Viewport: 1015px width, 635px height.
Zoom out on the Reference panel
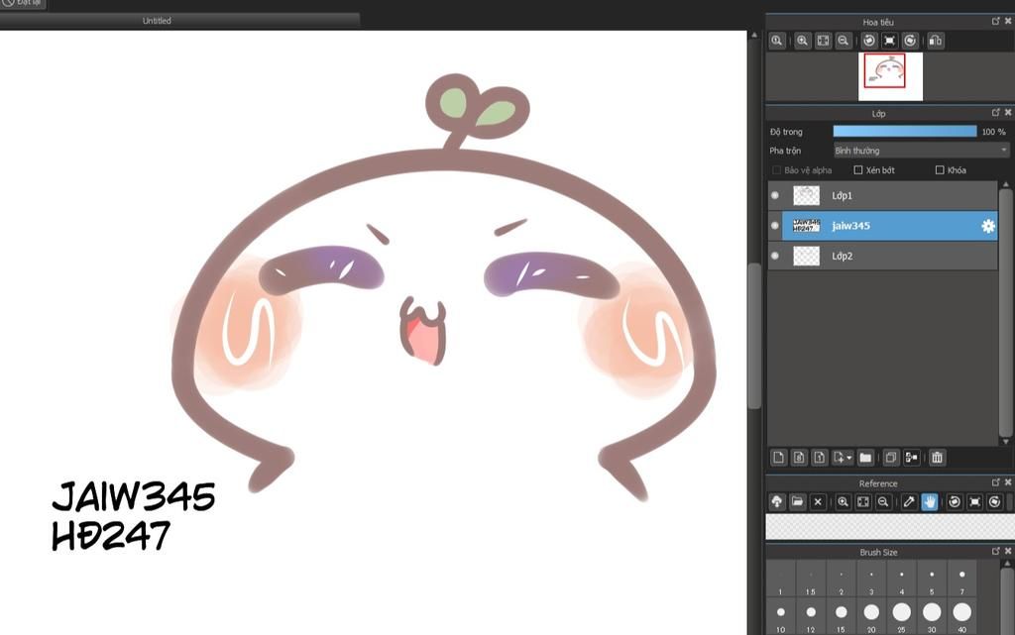click(x=883, y=502)
